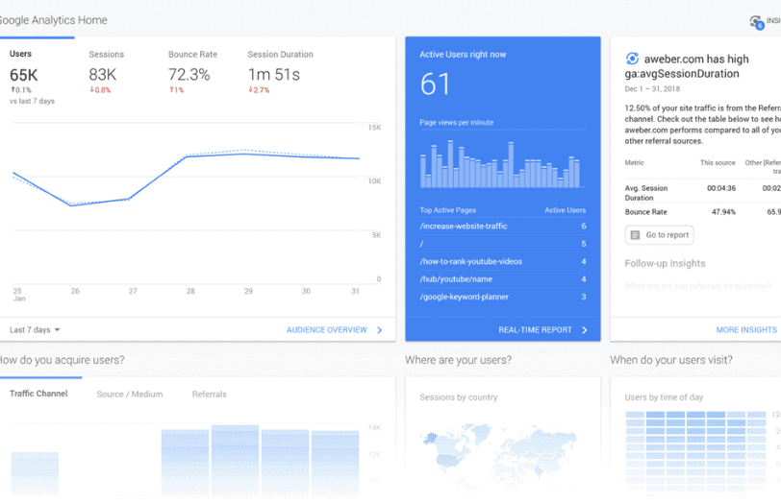The width and height of the screenshot is (781, 504).
Task: Open the MORE INSIGHTS link
Action: (746, 330)
